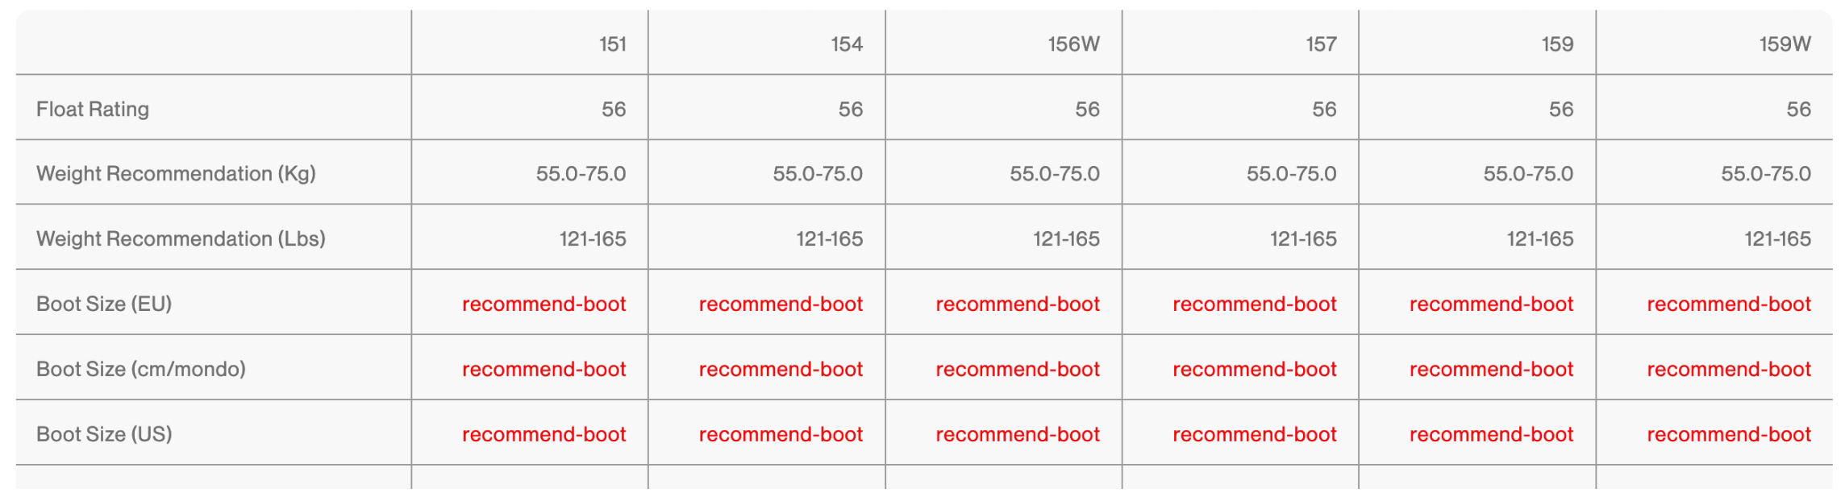Click the Weight Recommendation (Lbs) row label

pyautogui.click(x=181, y=239)
